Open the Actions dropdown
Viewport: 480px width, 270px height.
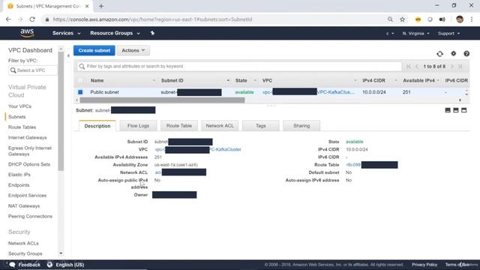(x=133, y=50)
